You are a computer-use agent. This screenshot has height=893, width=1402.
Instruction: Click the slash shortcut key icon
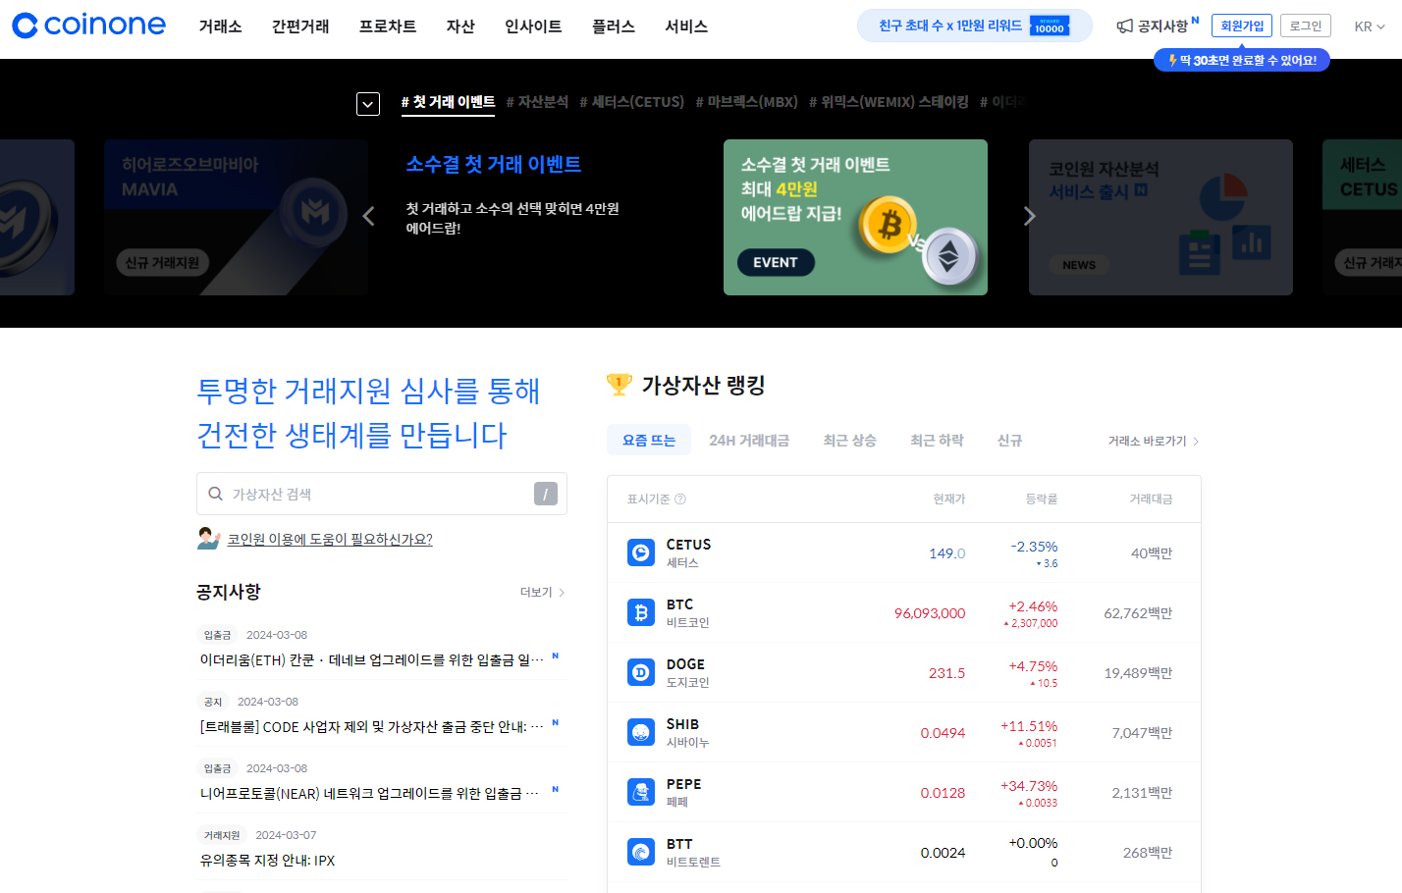click(546, 494)
